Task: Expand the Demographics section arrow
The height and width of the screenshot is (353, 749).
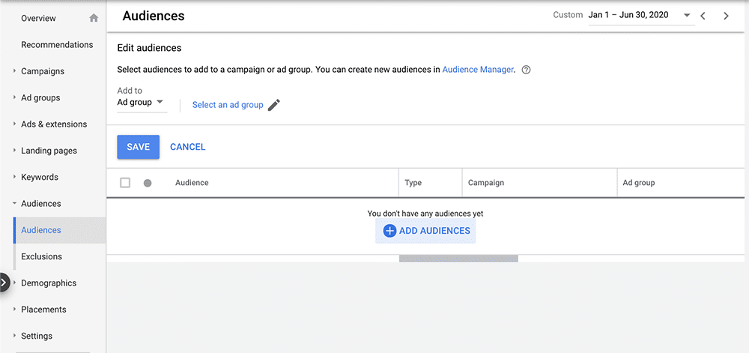Action: 14,283
